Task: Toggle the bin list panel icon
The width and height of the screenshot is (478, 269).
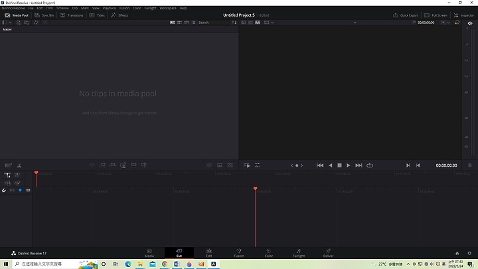Action: tap(4, 23)
